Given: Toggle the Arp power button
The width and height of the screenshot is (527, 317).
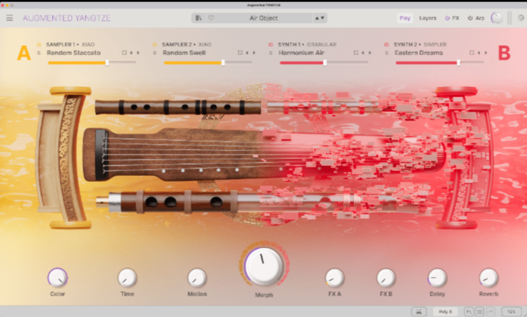Looking at the screenshot, I should click(471, 18).
